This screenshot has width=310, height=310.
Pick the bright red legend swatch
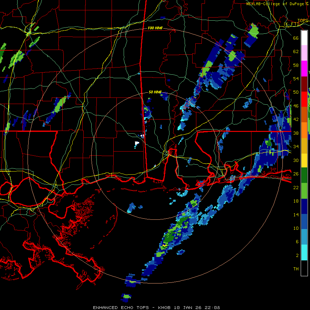click(x=304, y=100)
